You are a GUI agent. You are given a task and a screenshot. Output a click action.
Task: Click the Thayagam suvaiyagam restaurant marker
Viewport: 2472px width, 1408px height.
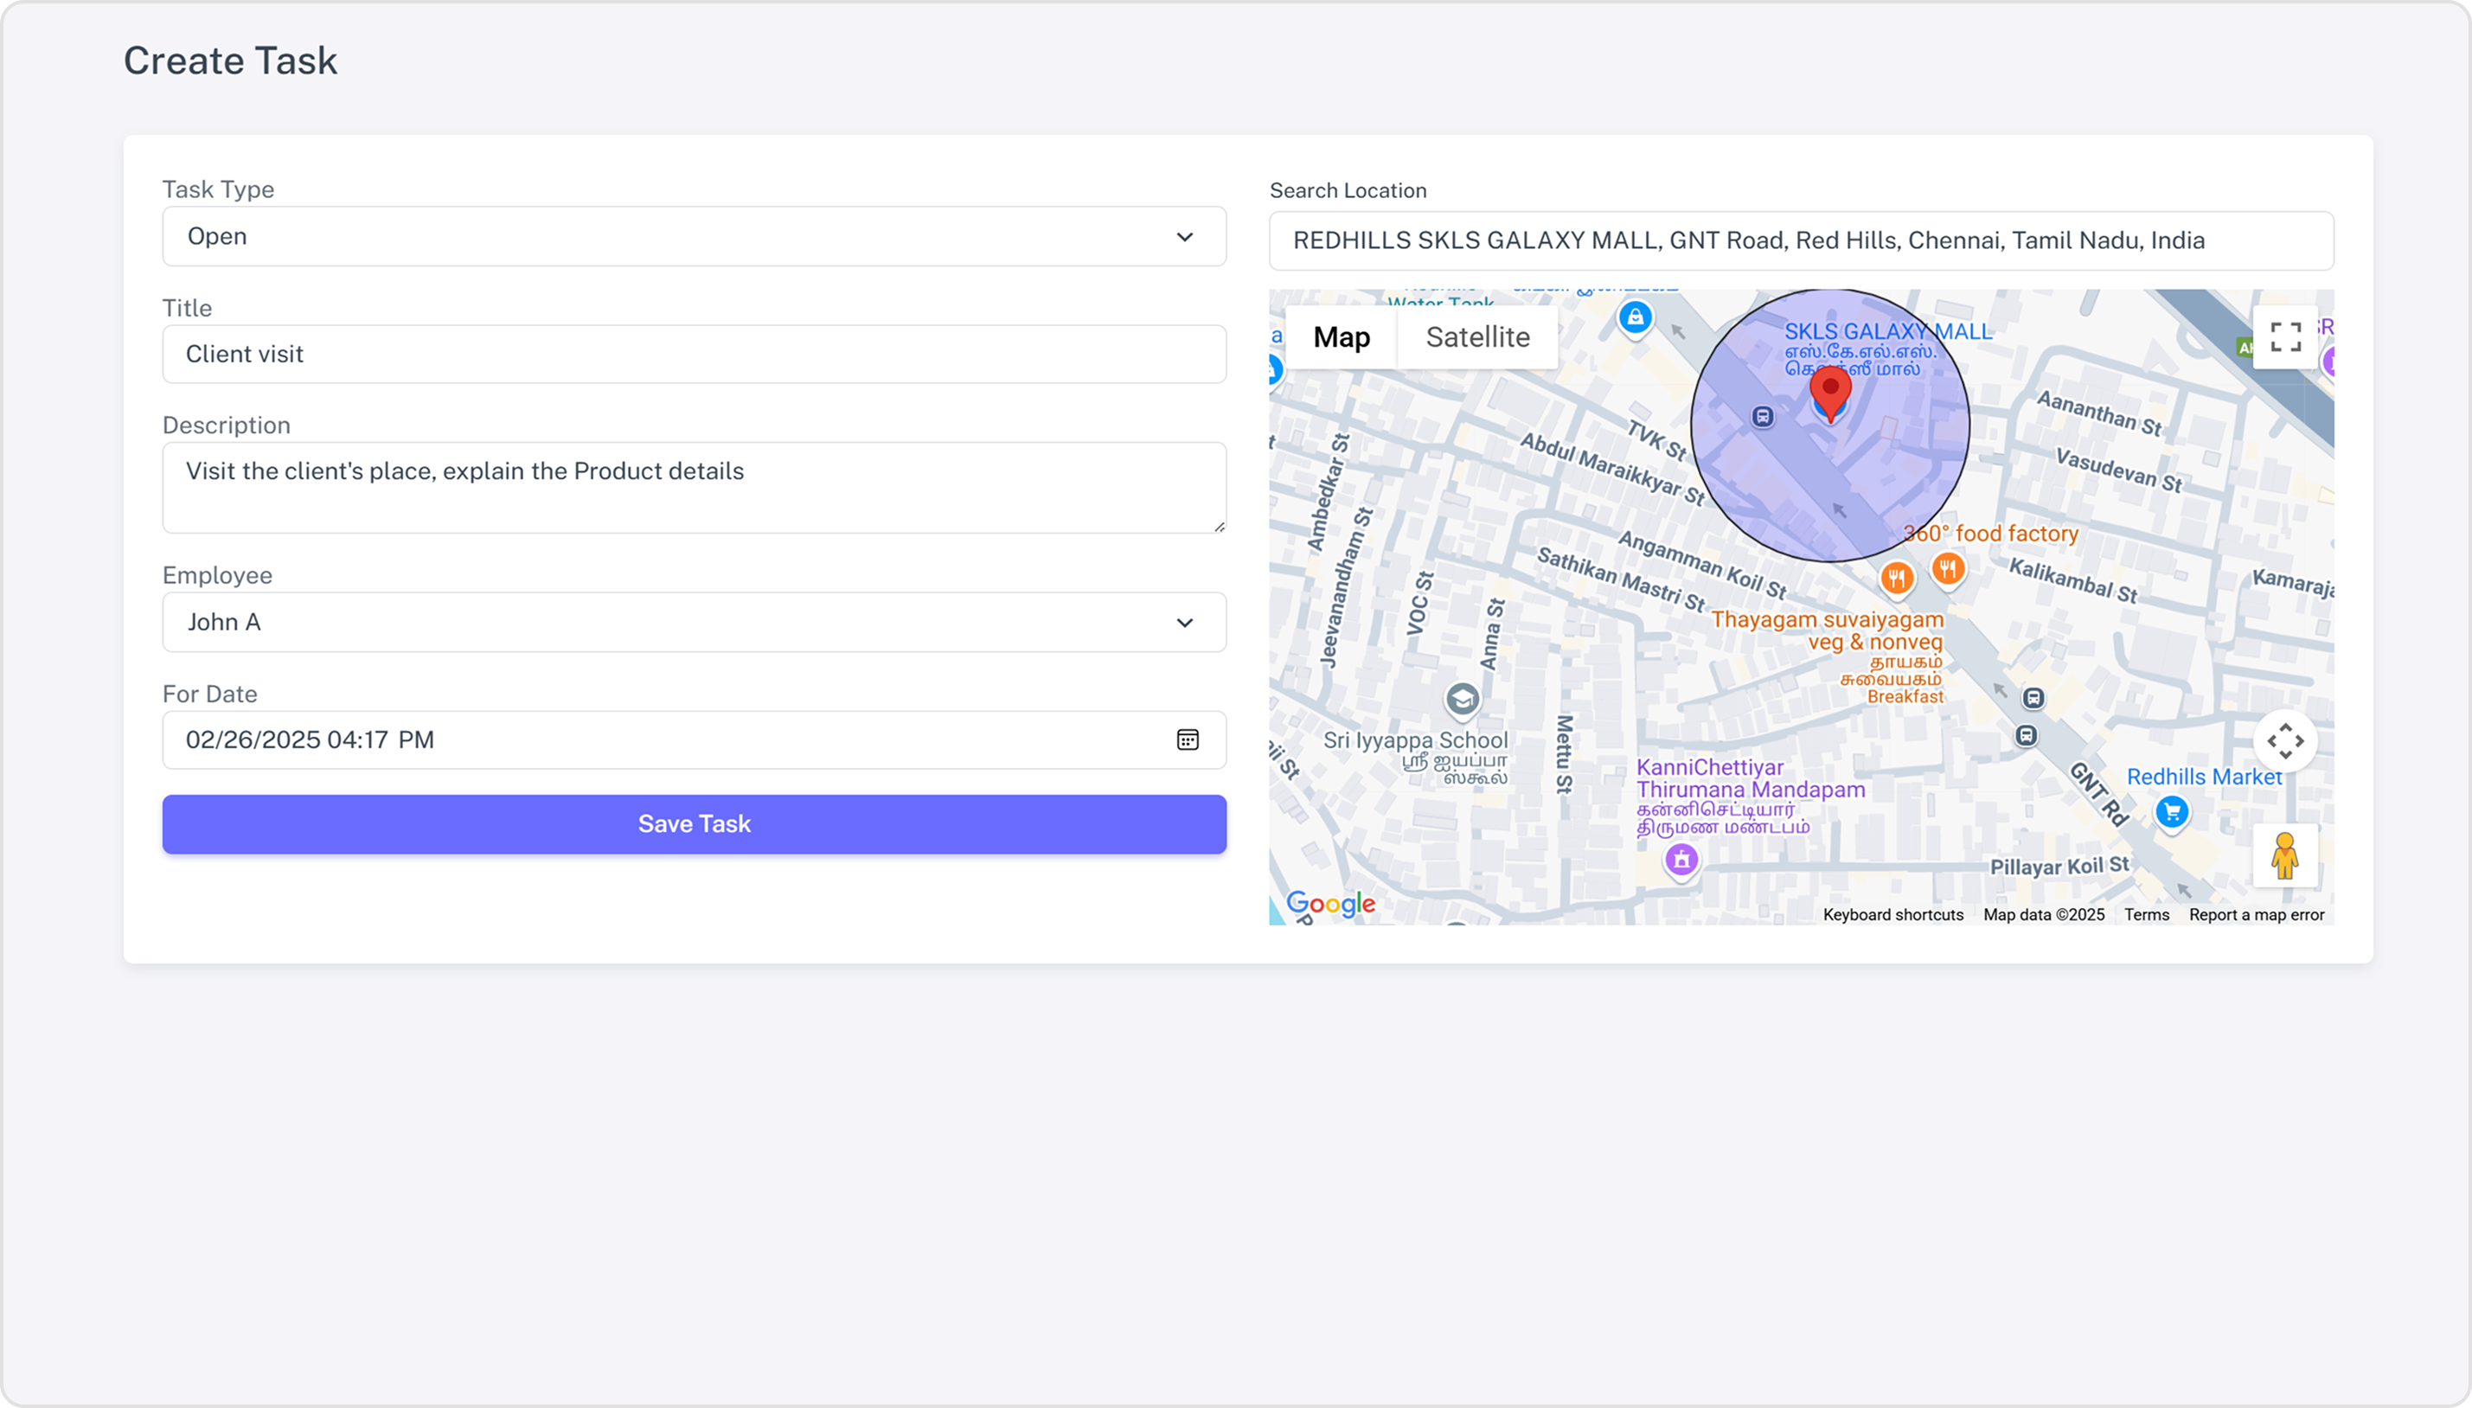click(1897, 579)
